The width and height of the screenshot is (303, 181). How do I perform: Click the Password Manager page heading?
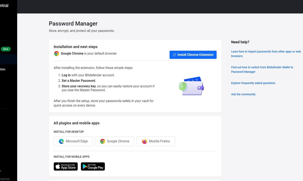tap(73, 24)
